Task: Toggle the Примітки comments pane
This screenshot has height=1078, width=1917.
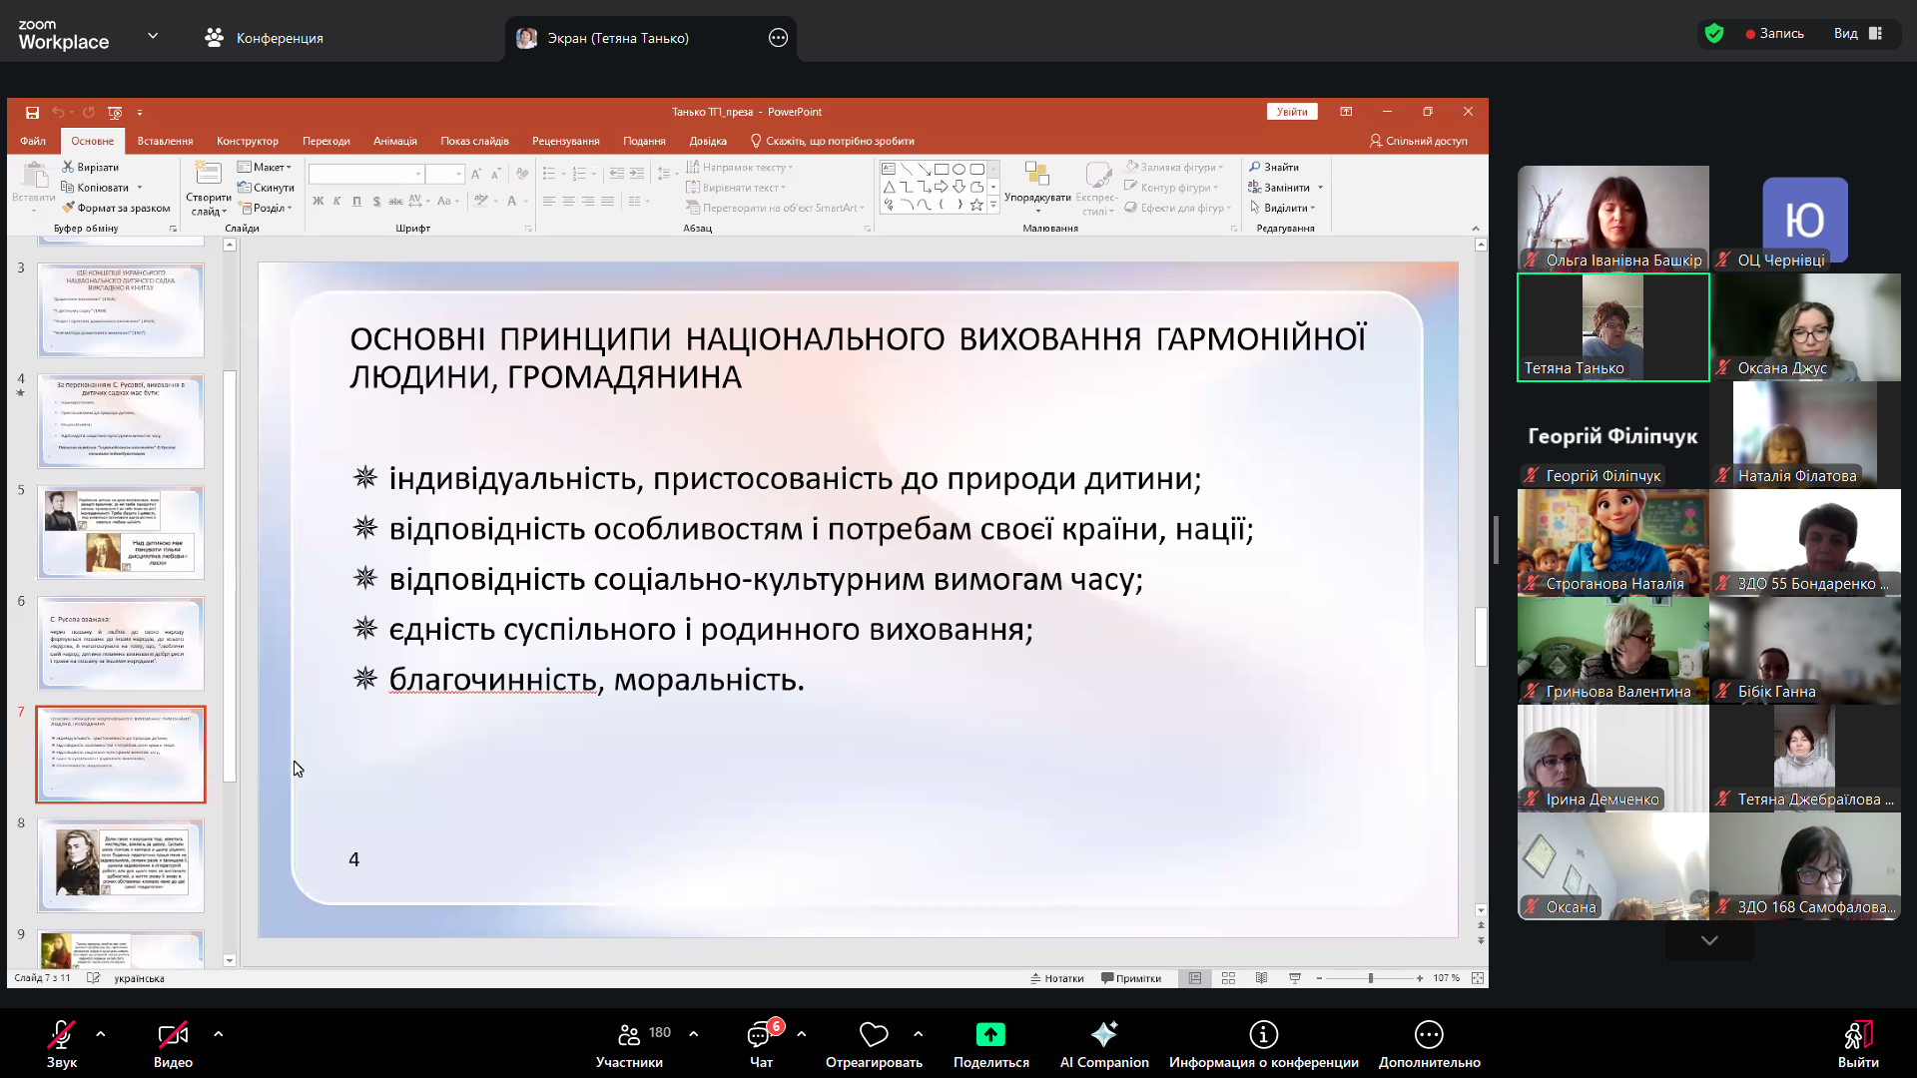Action: (x=1131, y=978)
